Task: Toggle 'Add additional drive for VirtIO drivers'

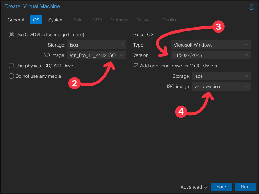Action: click(136, 66)
